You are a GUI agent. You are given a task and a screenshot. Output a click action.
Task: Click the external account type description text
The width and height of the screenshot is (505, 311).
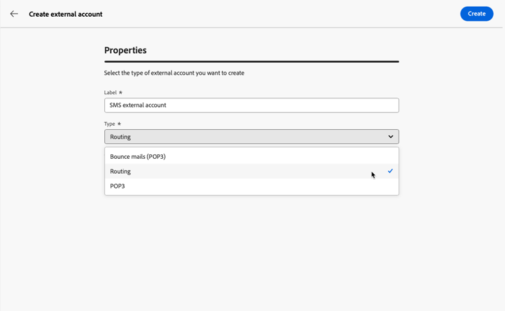pos(174,73)
